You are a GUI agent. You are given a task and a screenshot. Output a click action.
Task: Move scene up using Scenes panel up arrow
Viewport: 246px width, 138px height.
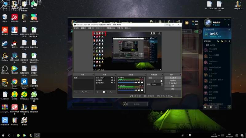coord(82,92)
